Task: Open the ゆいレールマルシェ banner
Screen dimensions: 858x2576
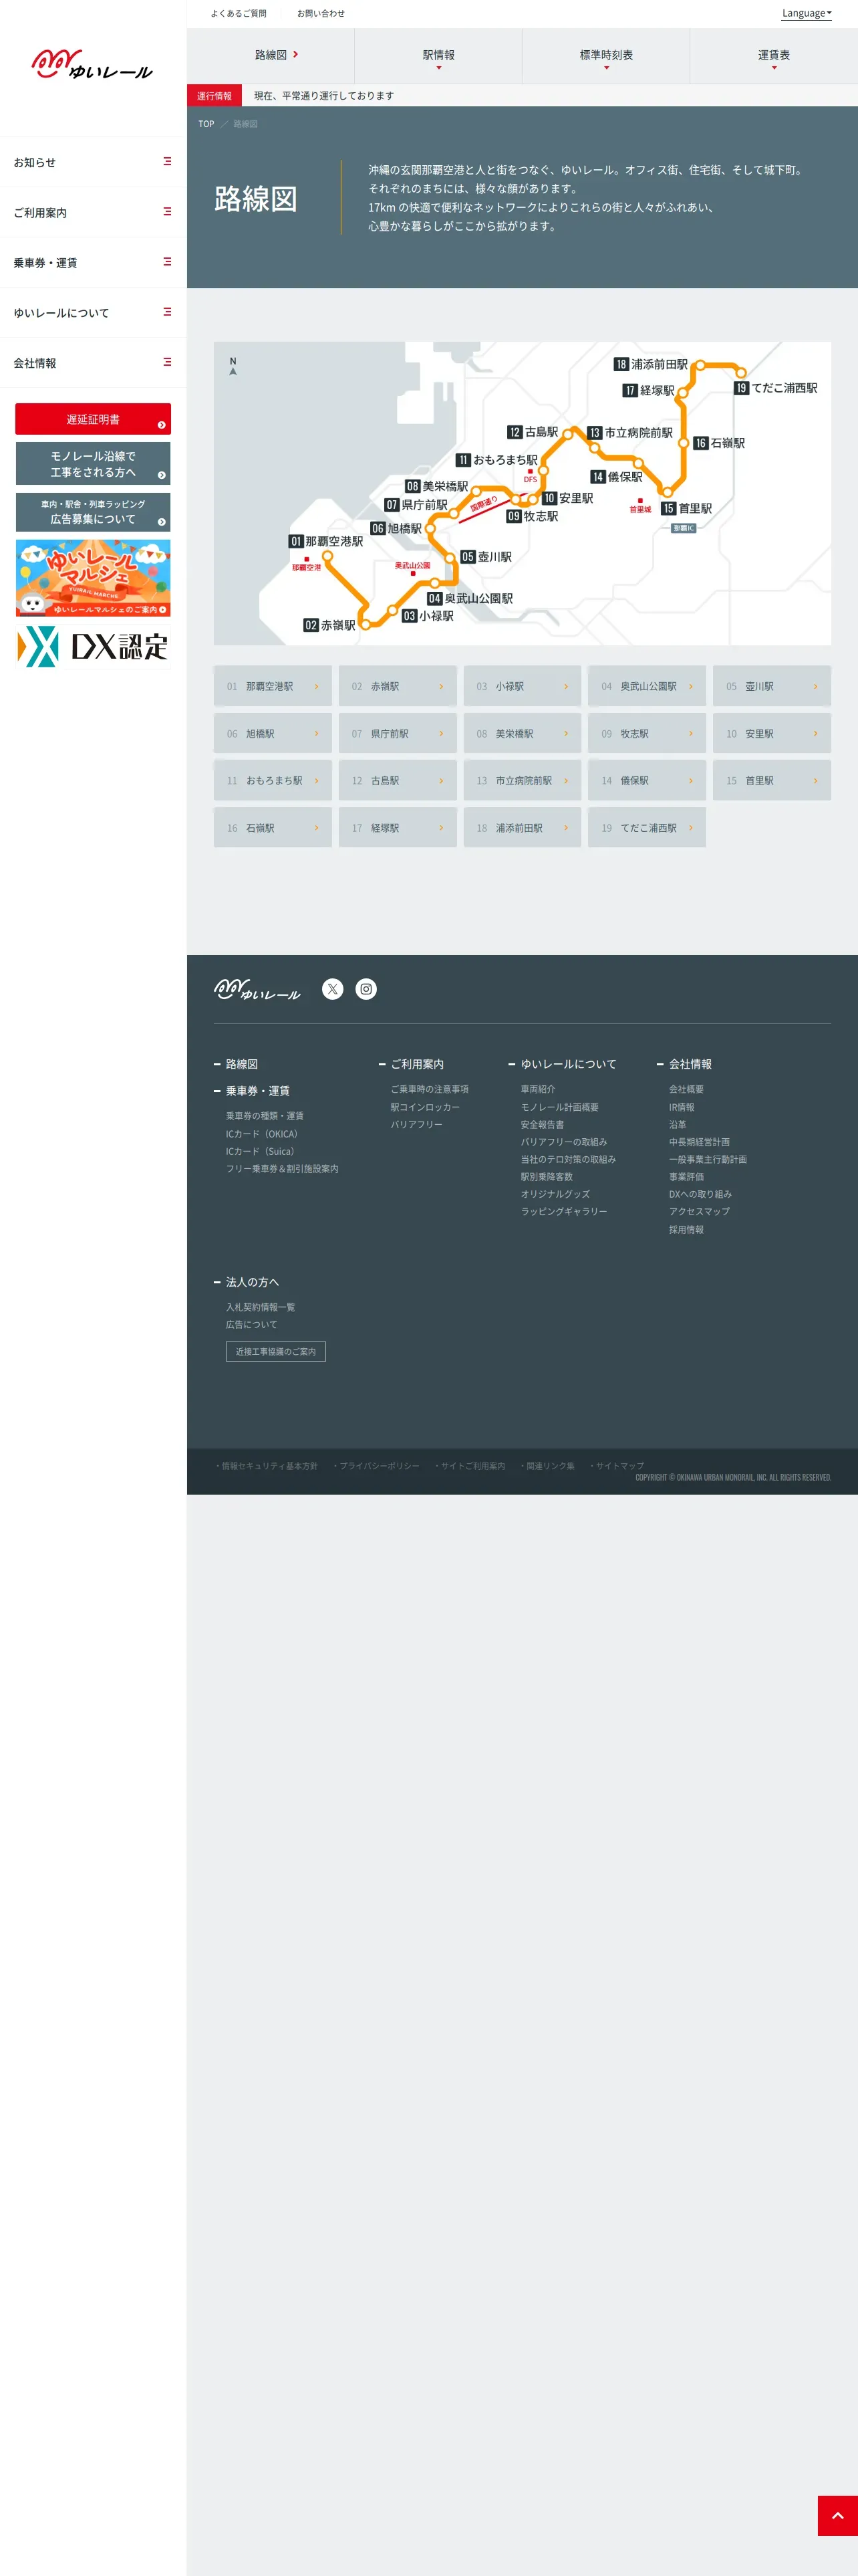Action: pyautogui.click(x=93, y=578)
